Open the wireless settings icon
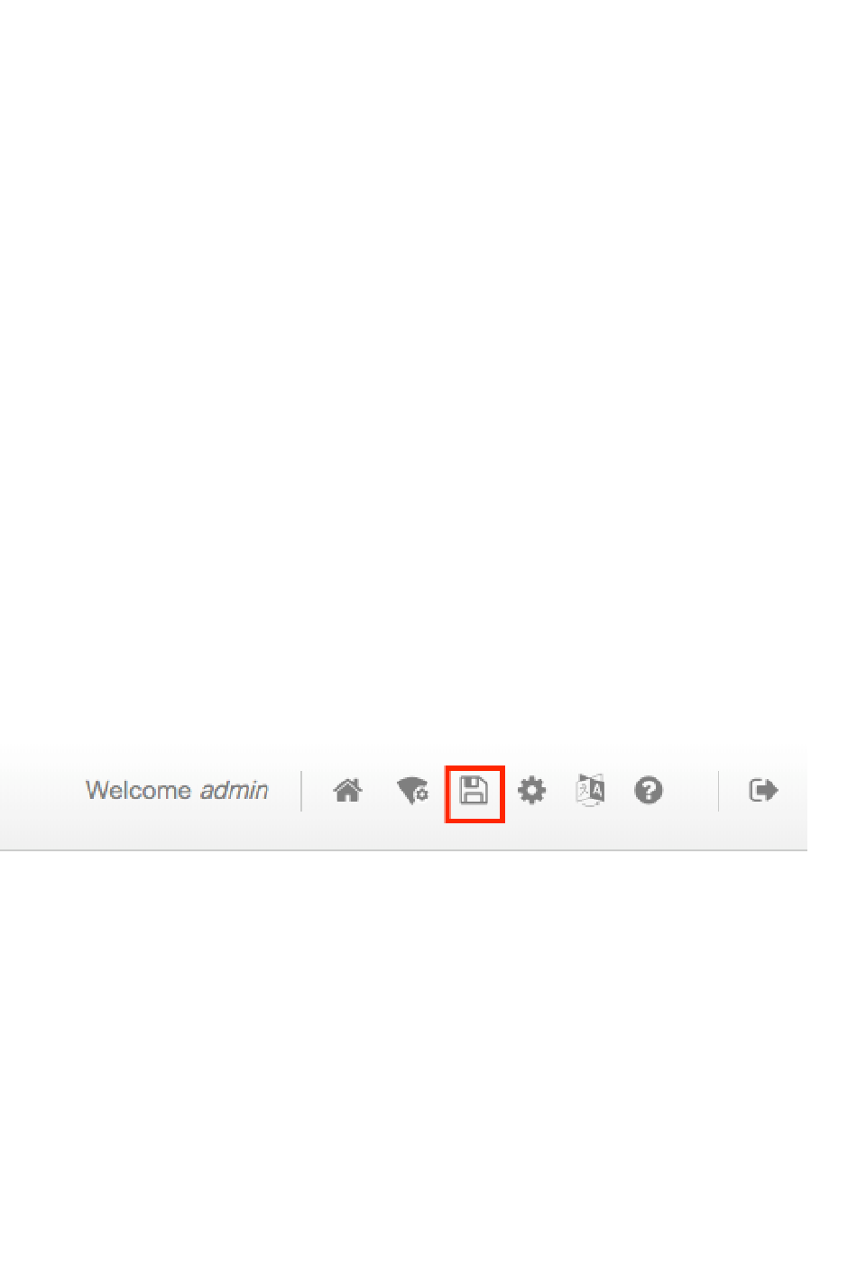This screenshot has height=1262, width=857. (x=412, y=791)
